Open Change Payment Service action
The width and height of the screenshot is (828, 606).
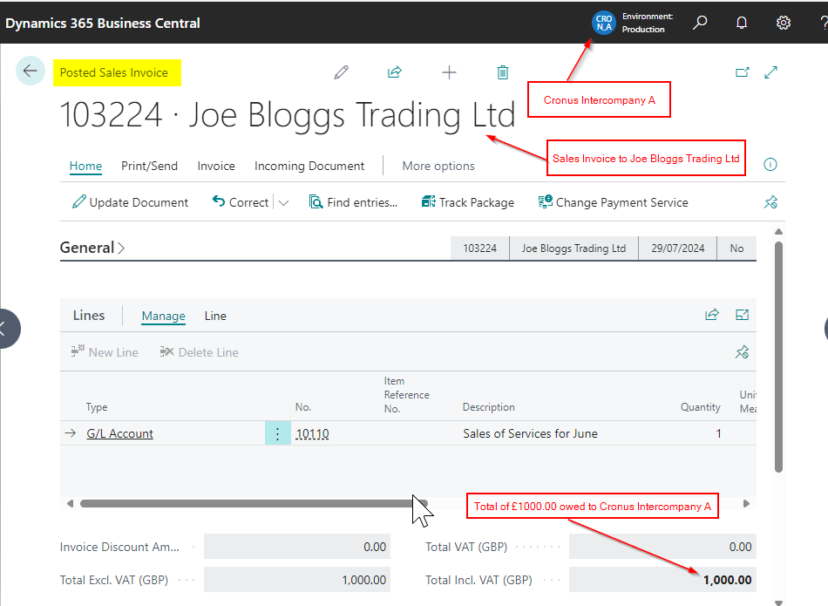pyautogui.click(x=613, y=202)
